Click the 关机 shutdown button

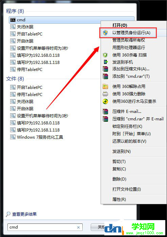coord(98,227)
